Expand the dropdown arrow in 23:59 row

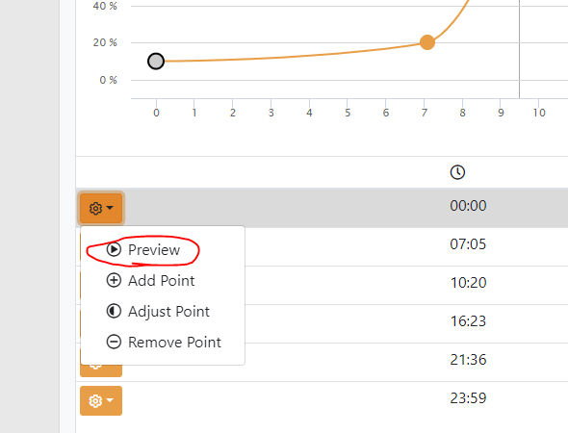click(x=110, y=400)
